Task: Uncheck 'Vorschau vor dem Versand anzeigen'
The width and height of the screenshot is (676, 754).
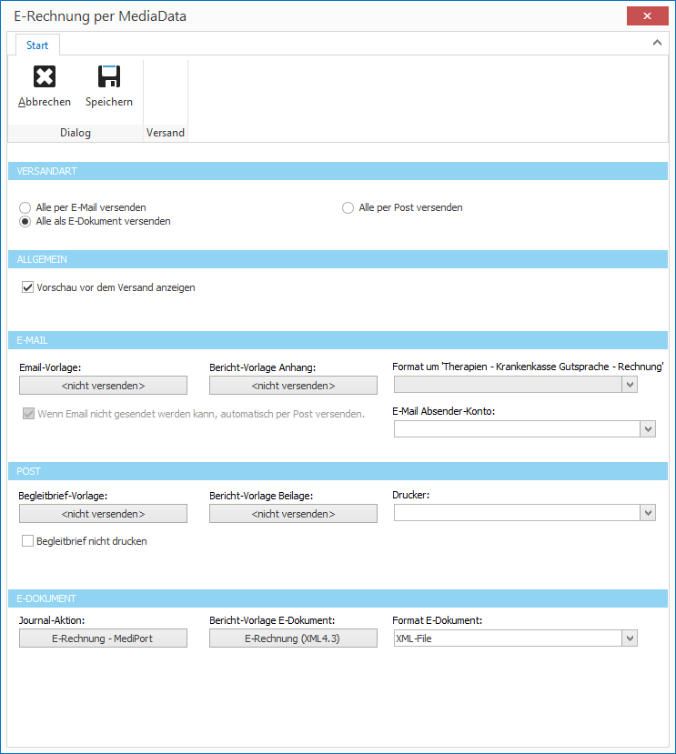Action: coord(26,287)
